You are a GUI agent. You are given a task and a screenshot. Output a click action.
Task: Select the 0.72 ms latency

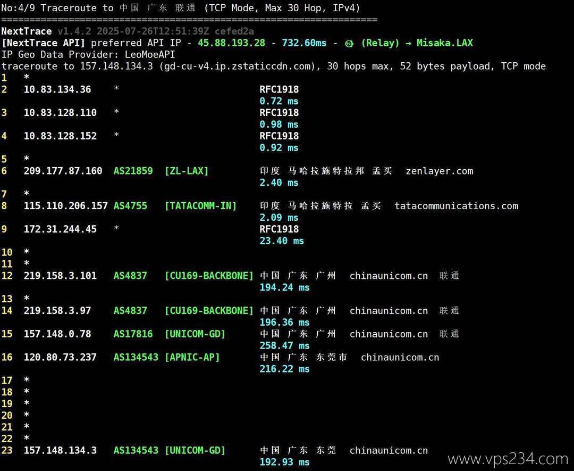[x=279, y=101]
